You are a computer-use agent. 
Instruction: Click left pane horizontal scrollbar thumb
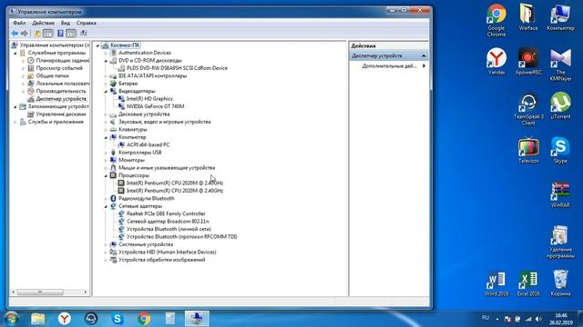coord(40,292)
